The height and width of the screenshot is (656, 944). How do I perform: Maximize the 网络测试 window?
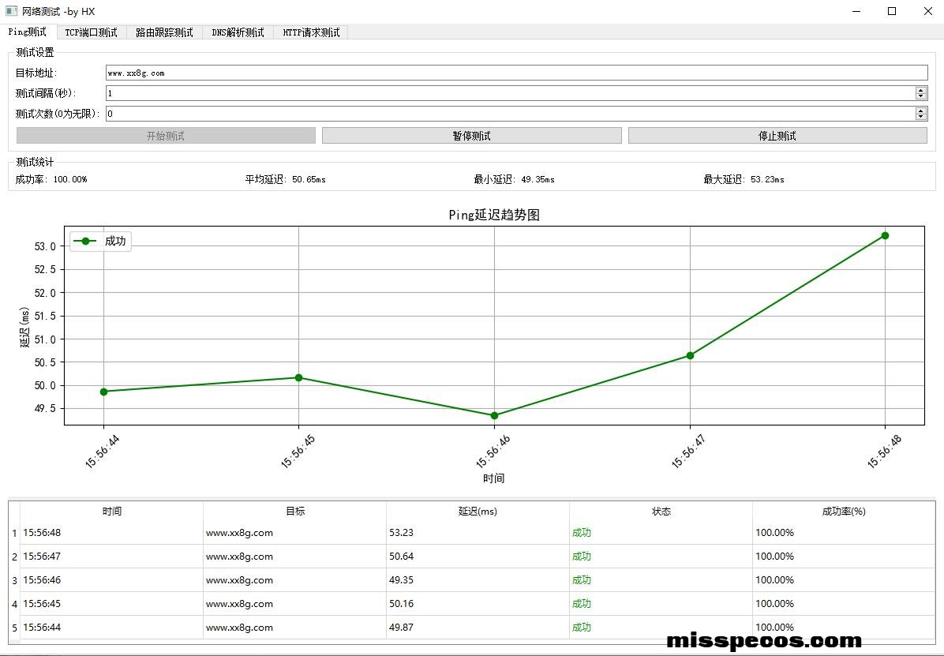pos(892,11)
